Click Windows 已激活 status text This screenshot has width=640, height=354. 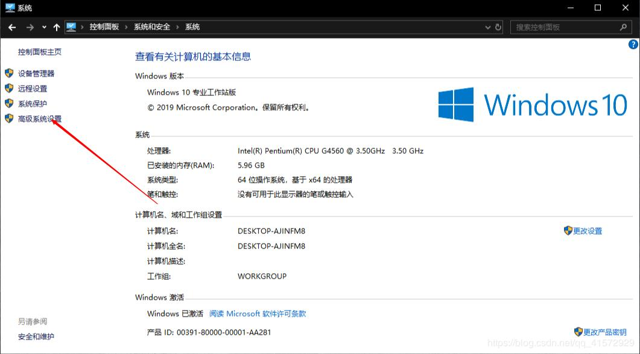[175, 314]
